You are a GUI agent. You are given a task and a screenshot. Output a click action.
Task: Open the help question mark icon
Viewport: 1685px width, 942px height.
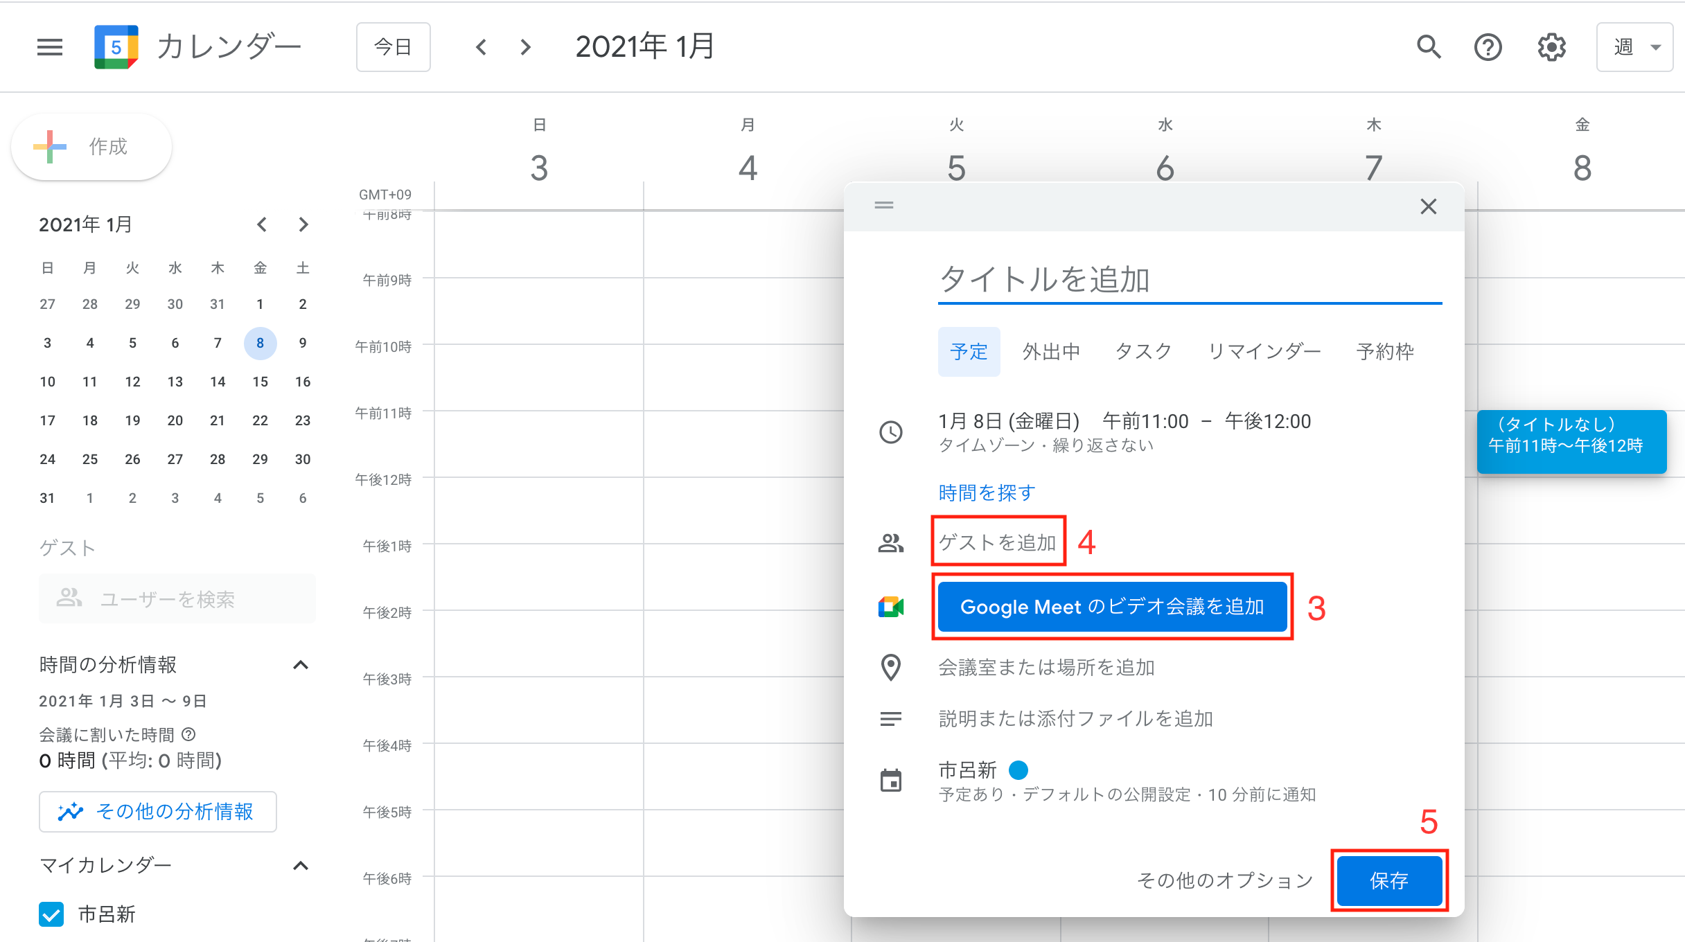(1488, 47)
